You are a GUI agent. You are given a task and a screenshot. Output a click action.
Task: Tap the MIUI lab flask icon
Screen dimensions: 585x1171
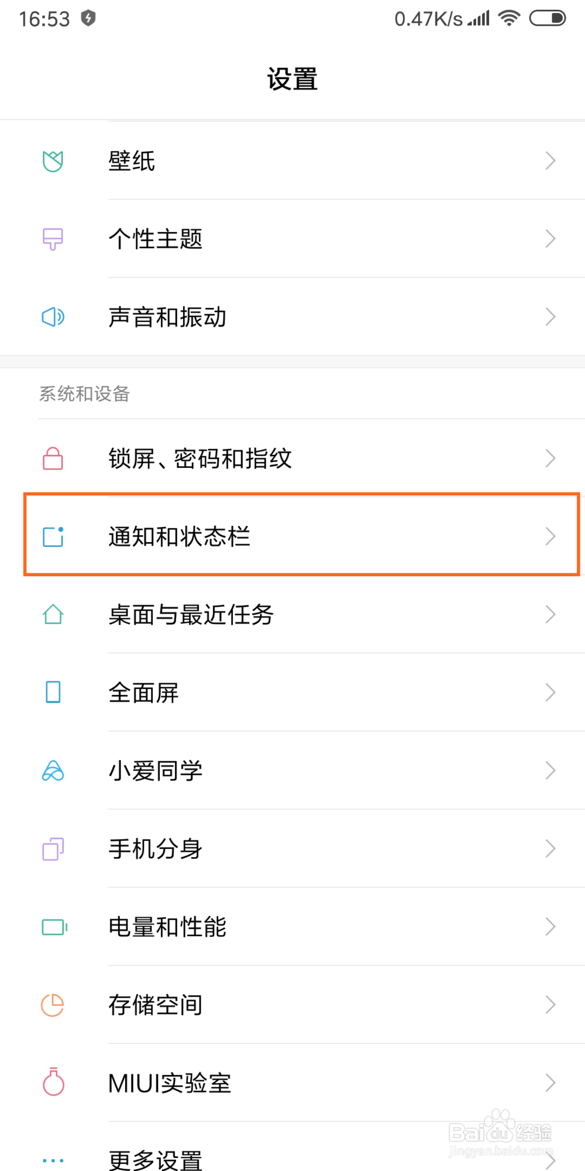53,1082
